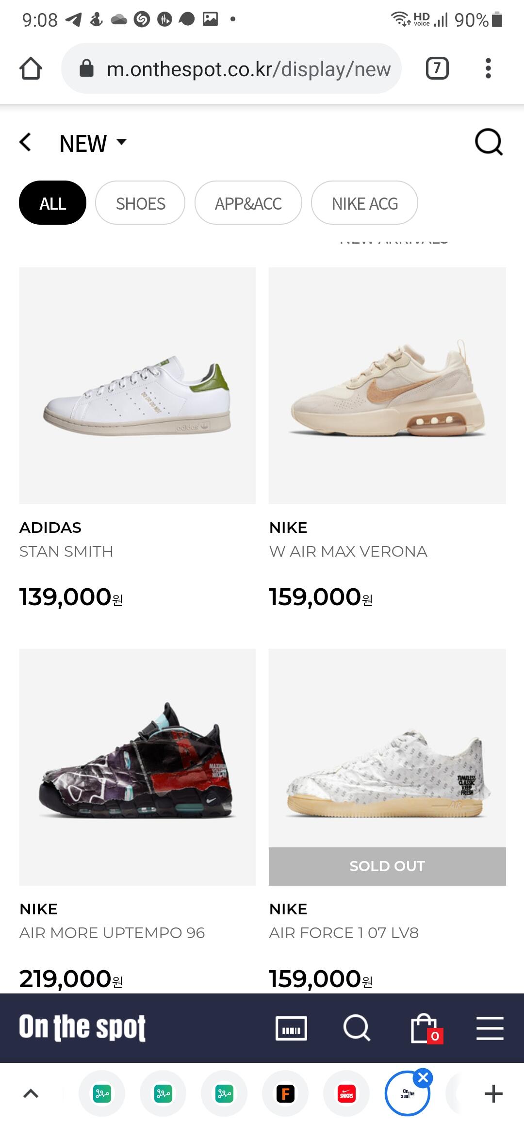Tap the search icon in bottom navy bar
The image size is (524, 1124).
[x=357, y=1028]
